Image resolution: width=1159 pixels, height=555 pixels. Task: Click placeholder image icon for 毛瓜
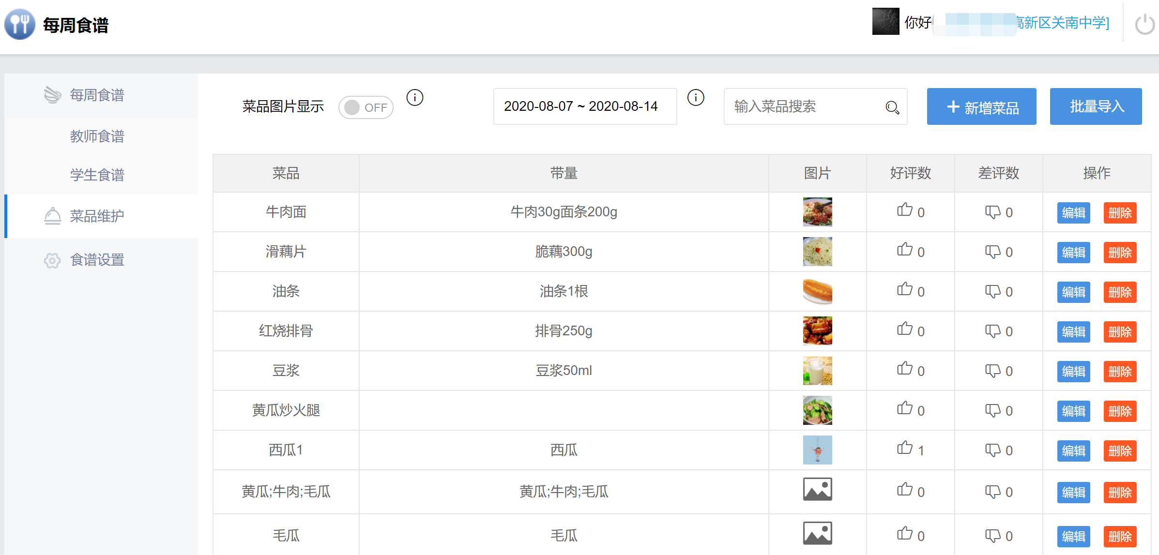coord(817,533)
